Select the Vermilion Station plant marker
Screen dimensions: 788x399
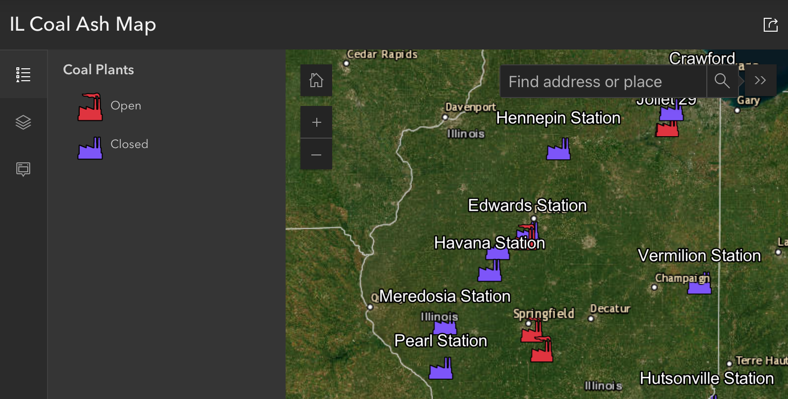coord(699,285)
